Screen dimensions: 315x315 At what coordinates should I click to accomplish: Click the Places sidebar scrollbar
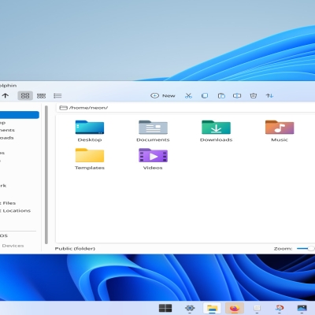(46, 175)
